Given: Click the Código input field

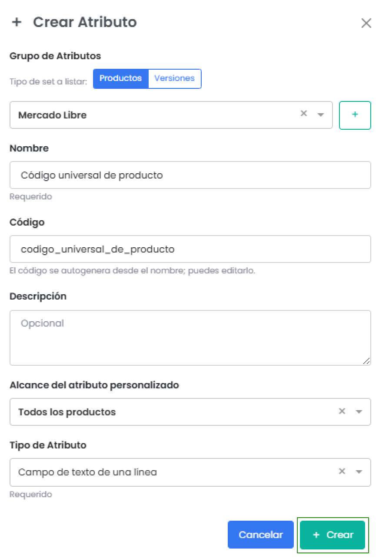Looking at the screenshot, I should [x=190, y=249].
